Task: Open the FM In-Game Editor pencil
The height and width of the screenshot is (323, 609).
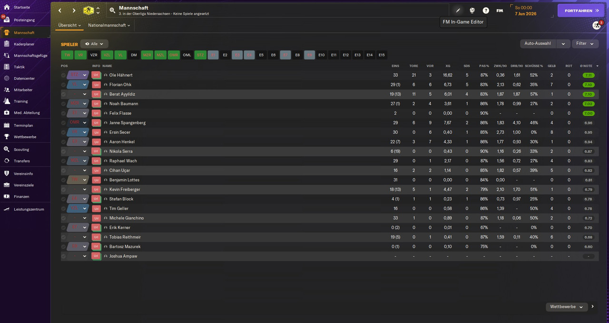Action: tap(458, 10)
